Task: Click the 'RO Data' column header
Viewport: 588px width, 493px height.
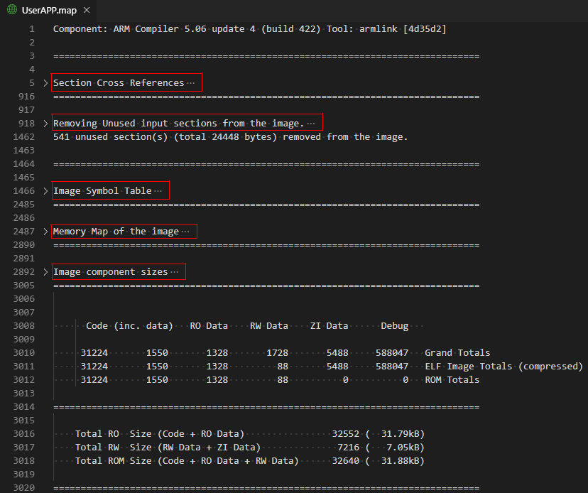Action: (209, 326)
